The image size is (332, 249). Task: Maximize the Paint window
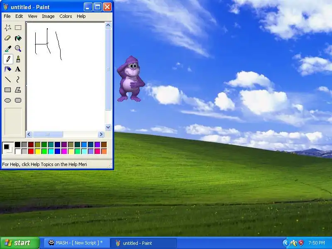(x=98, y=7)
